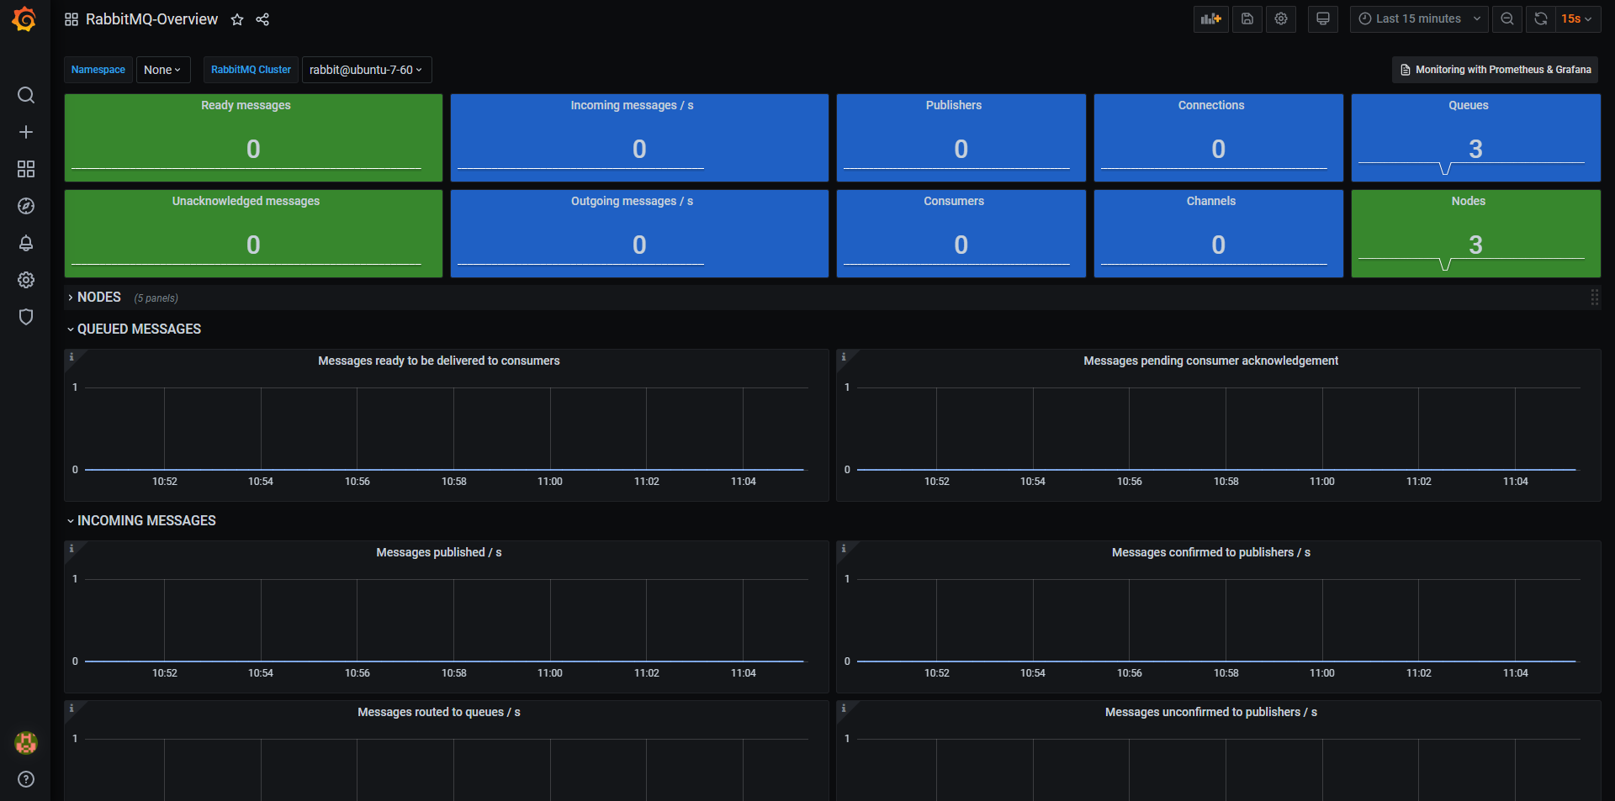The height and width of the screenshot is (801, 1615).
Task: Click the Unacknowledged messages panel title
Action: 246,201
